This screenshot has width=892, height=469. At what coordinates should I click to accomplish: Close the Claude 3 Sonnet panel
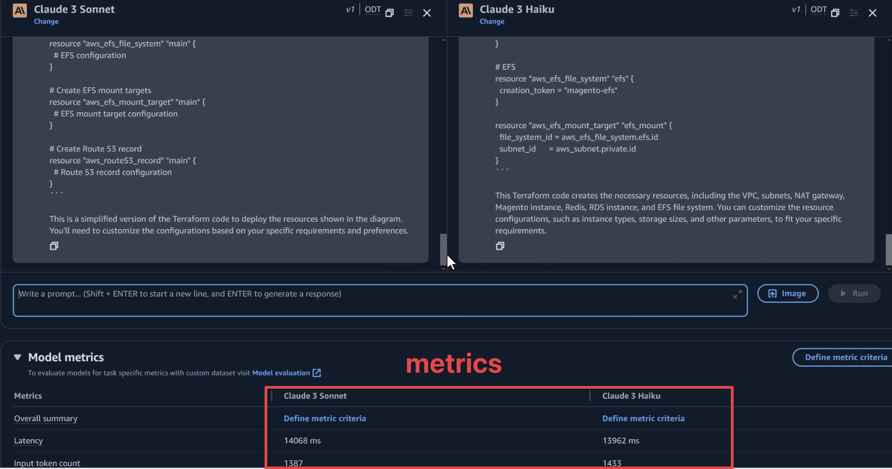click(427, 13)
